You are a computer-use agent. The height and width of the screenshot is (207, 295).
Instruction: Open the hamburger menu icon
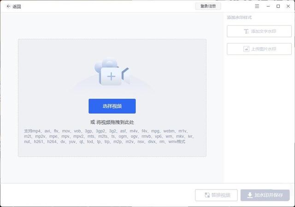[257, 6]
